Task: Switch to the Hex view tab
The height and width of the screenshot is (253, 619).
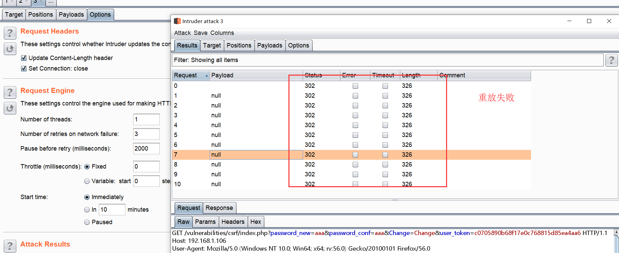Action: pos(255,222)
